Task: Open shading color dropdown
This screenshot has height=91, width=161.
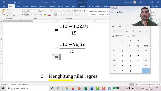Action: tap(75, 15)
